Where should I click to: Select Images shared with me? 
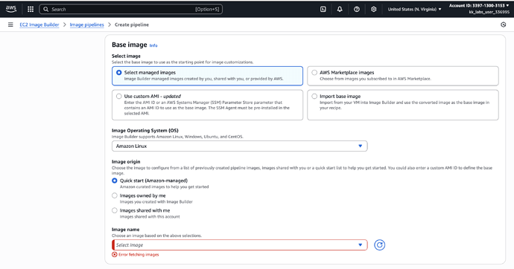pos(115,210)
